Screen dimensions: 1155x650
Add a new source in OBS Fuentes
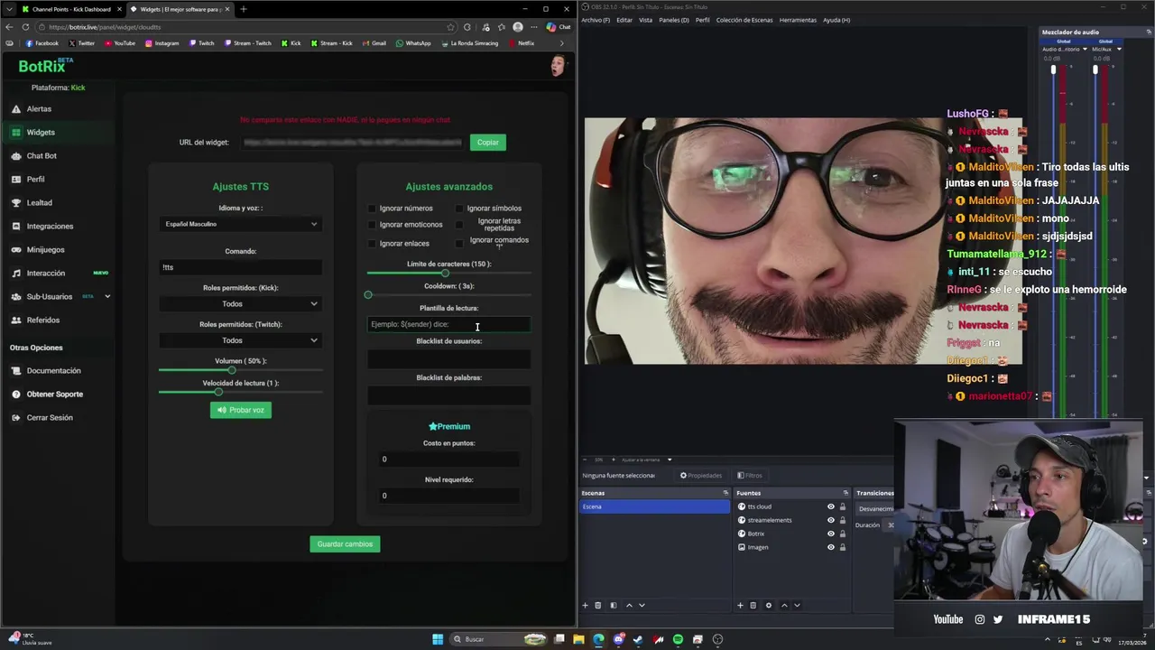click(740, 605)
